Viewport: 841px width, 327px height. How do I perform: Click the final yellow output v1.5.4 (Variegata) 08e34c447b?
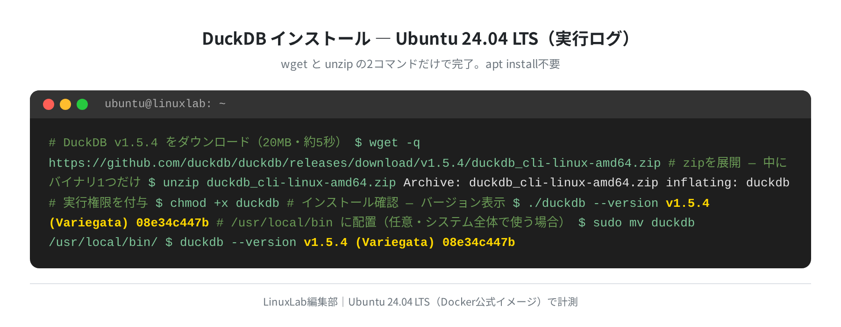coord(409,242)
